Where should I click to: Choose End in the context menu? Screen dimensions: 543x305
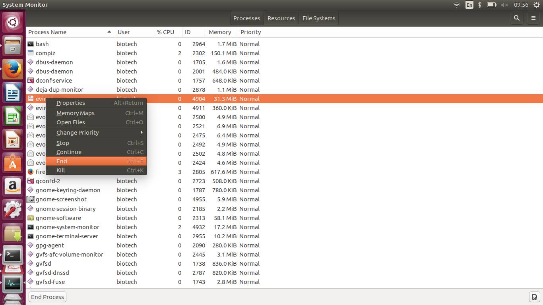pos(96,161)
